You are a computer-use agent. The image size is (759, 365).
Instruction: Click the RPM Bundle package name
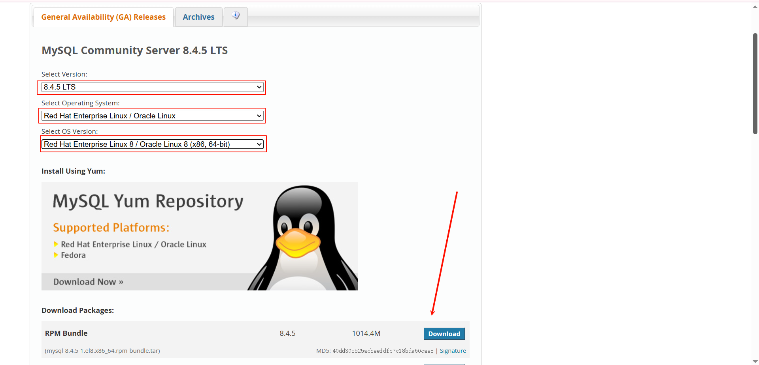(x=66, y=333)
